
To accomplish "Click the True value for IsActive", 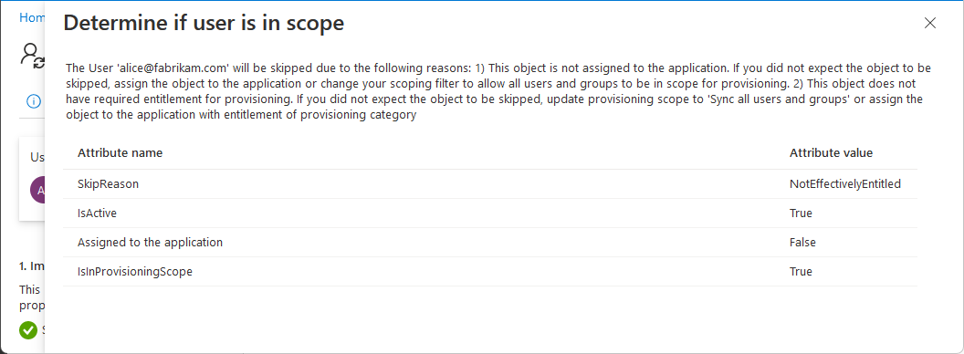I will 801,213.
